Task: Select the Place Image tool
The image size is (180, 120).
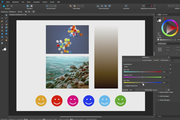Action: (x=6, y=28)
